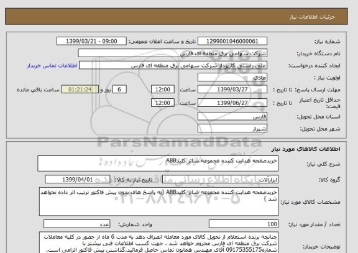Click the remaining days field showing 6
Viewport: 358px width, 253px height.
pos(119,90)
